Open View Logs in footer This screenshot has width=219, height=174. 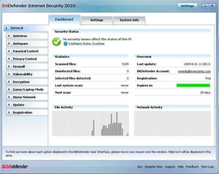point(207,167)
